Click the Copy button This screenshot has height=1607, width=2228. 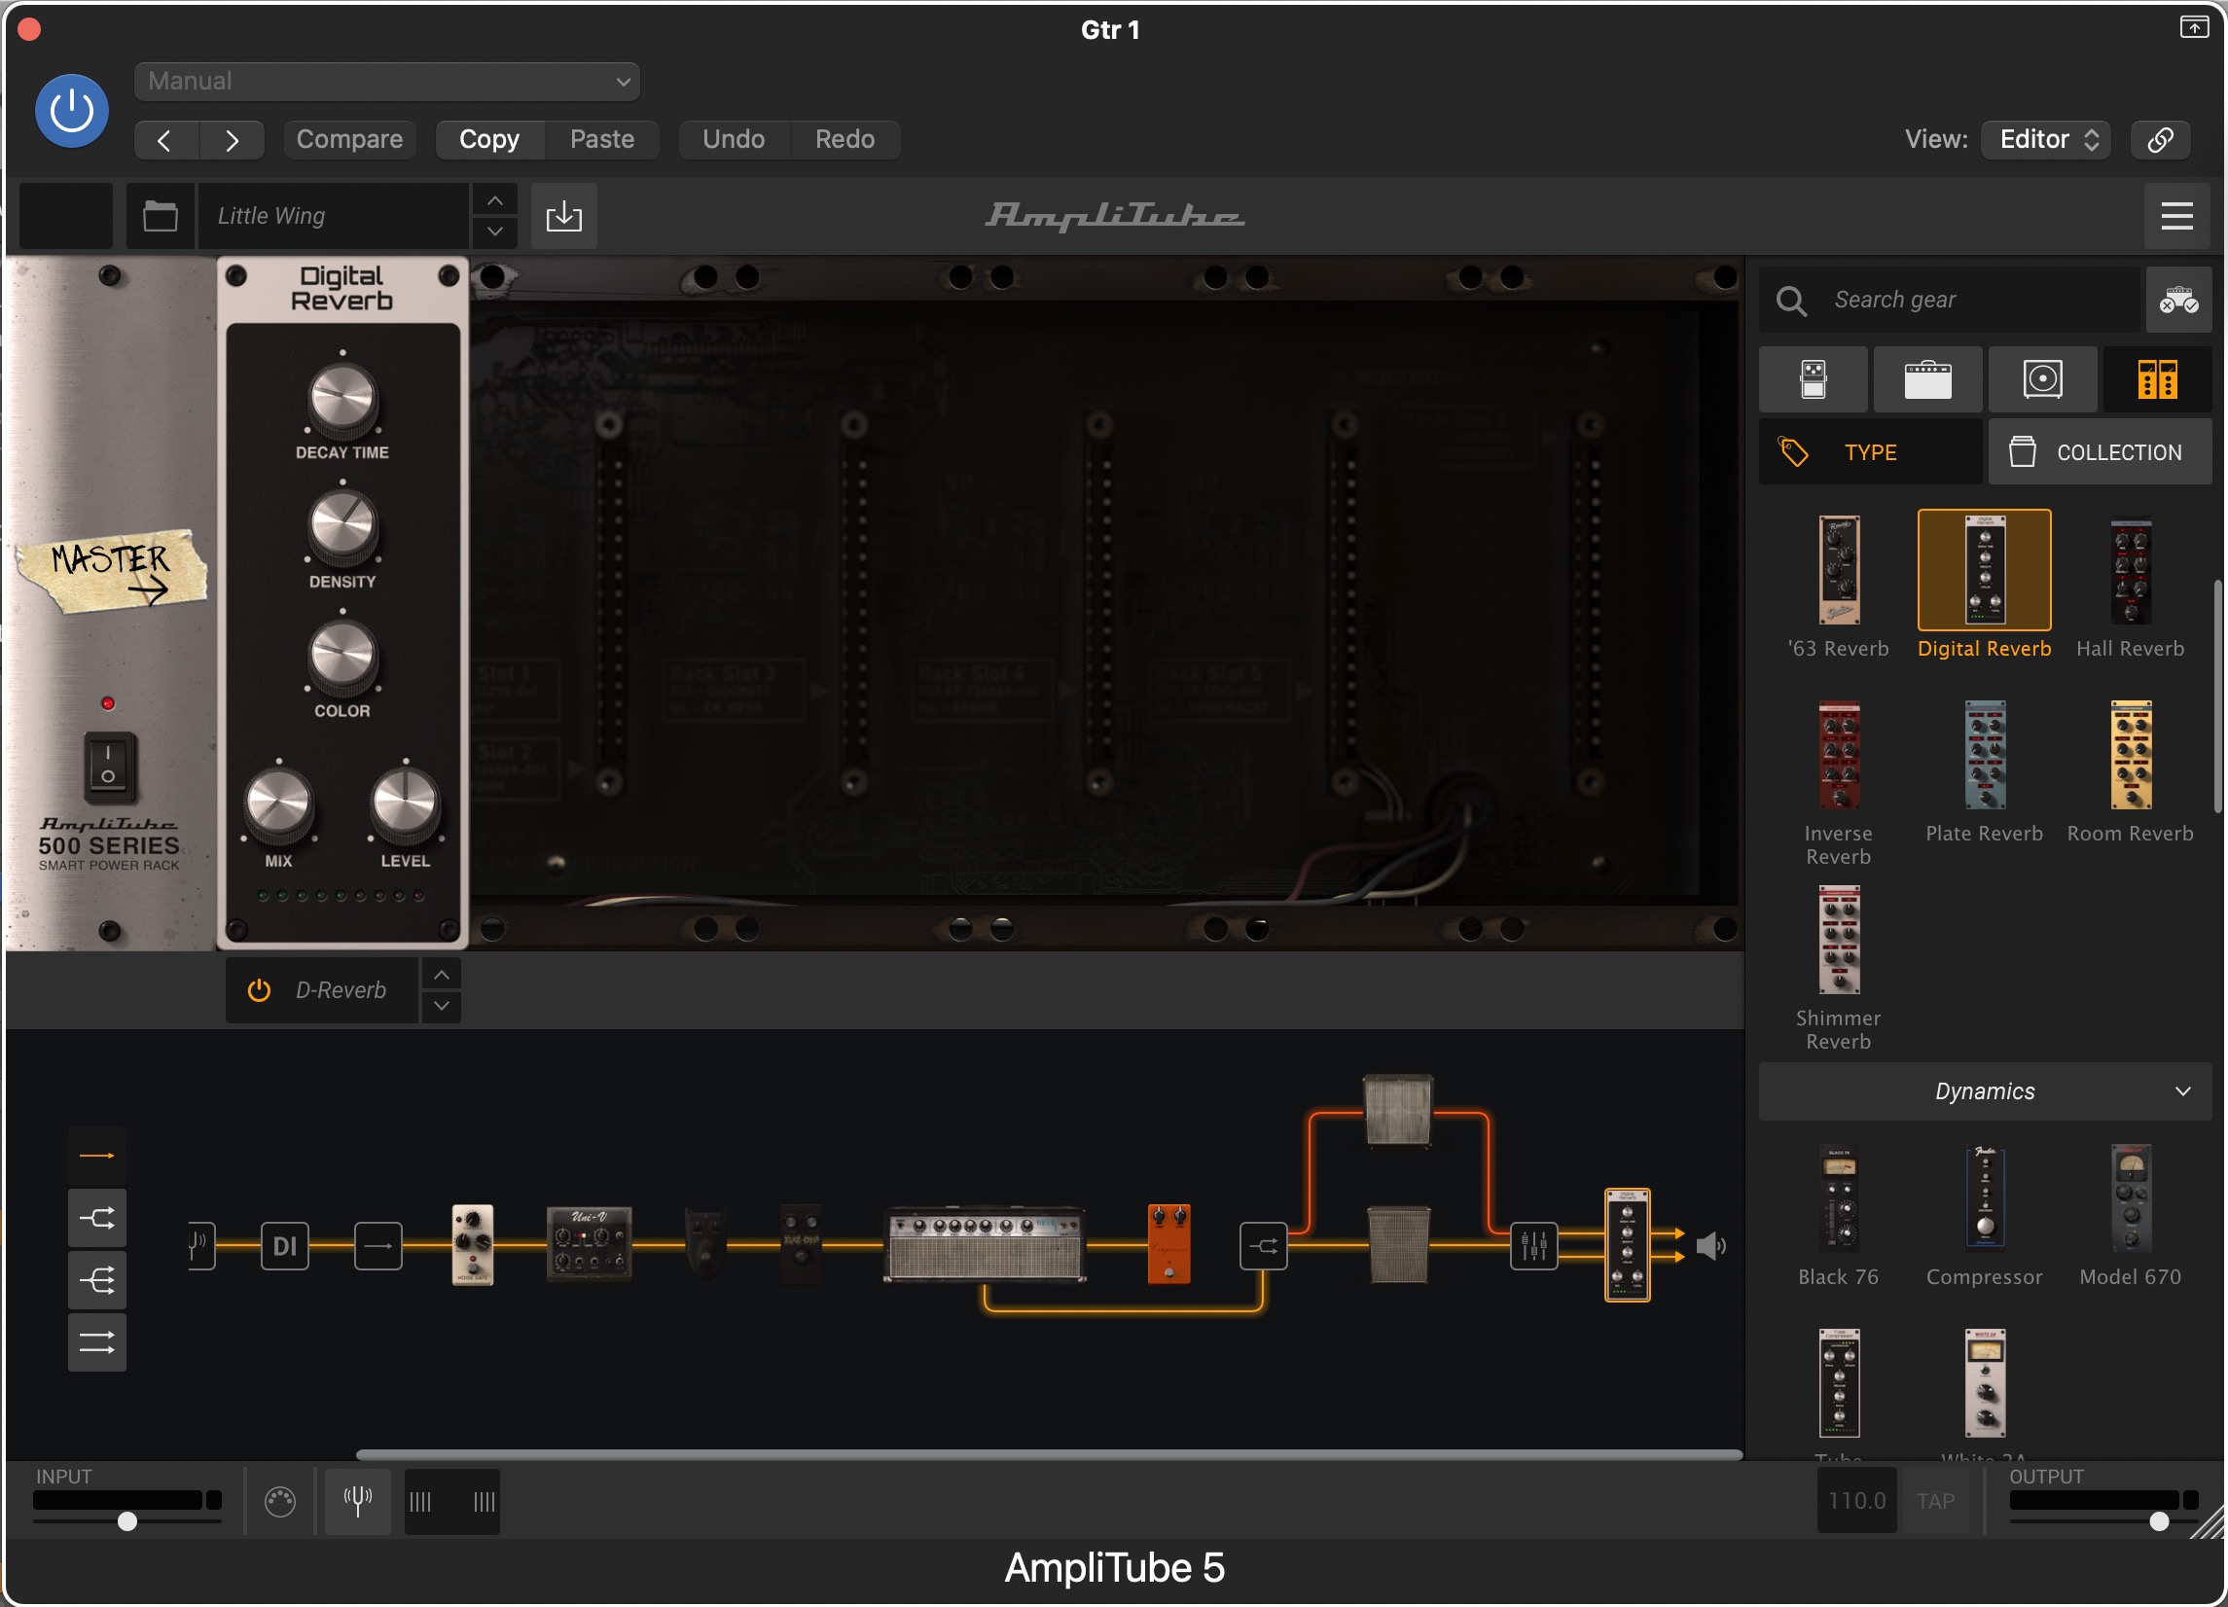point(489,139)
